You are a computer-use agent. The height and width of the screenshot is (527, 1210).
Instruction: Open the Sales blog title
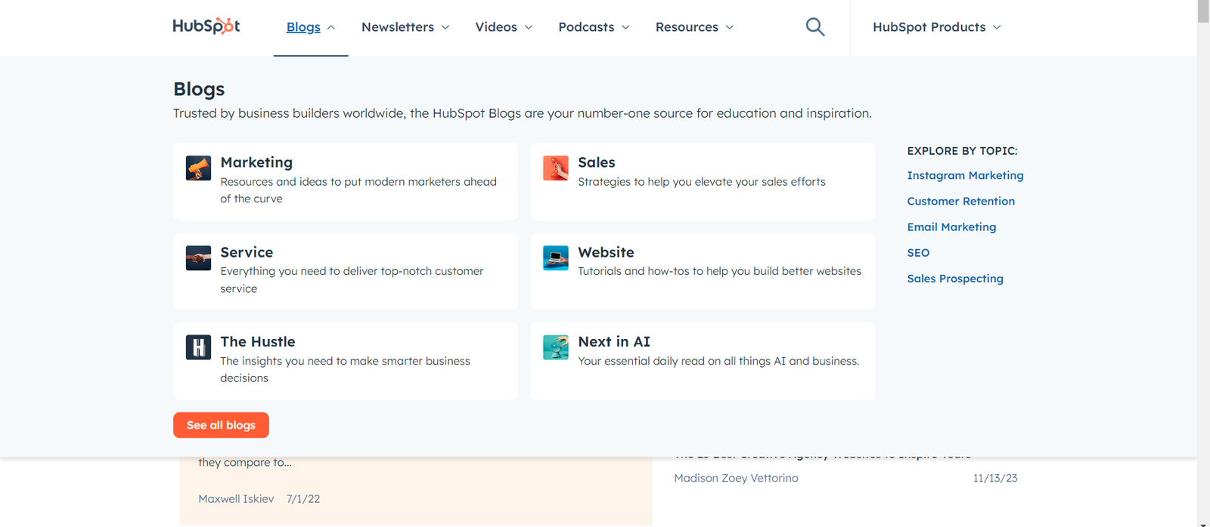pos(597,162)
